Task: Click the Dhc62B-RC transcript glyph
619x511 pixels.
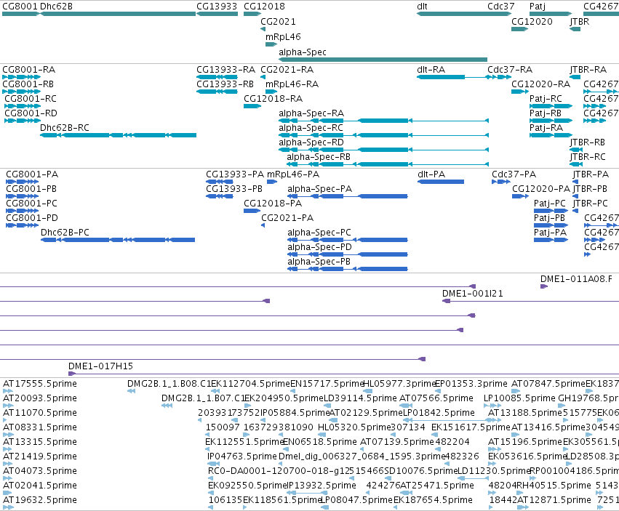Action: point(118,135)
